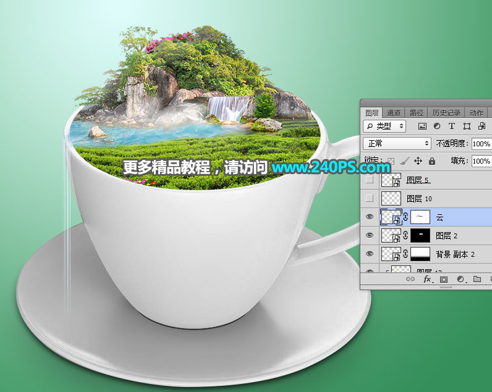The image size is (492, 392).
Task: Click layer name 图层 10
Action: tap(419, 198)
